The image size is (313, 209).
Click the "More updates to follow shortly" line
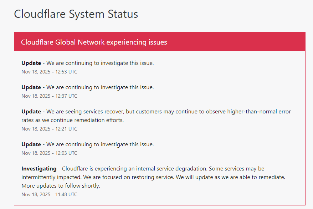pos(61,185)
